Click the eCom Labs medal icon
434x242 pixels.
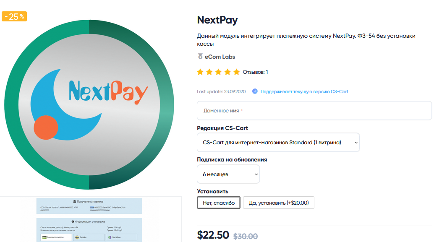(200, 57)
